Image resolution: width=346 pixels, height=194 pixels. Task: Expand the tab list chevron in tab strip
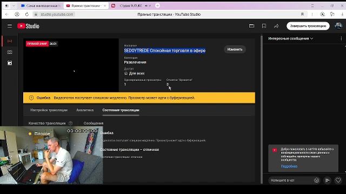[14, 6]
